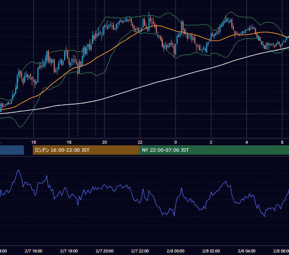The image size is (289, 255).
Task: Select the 2/7 16:00 date label
Action: pyautogui.click(x=34, y=251)
